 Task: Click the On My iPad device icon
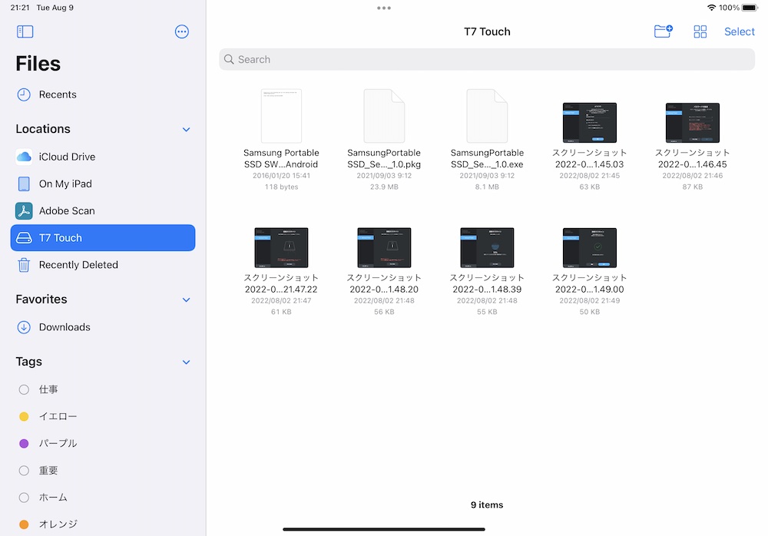click(x=24, y=184)
